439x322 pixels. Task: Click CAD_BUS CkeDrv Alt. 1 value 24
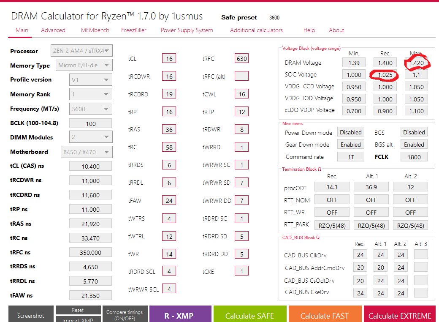point(380,293)
